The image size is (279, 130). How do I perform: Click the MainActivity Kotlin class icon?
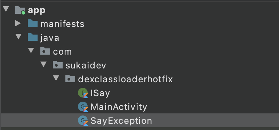point(83,107)
